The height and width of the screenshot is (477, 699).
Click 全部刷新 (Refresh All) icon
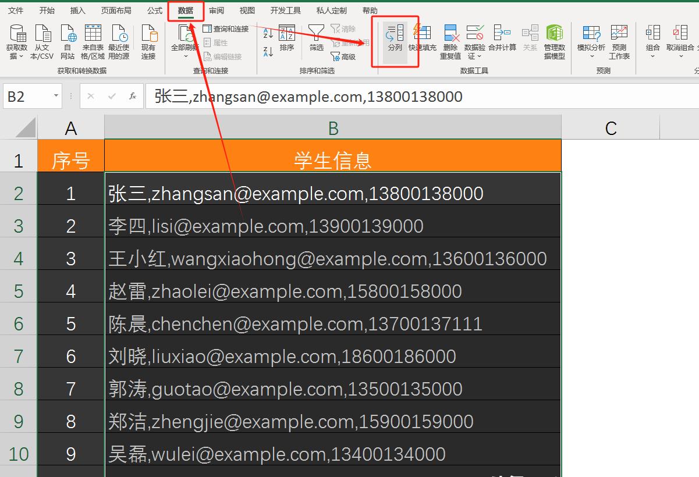point(184,34)
